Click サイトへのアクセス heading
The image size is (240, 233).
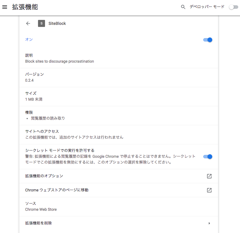click(42, 131)
